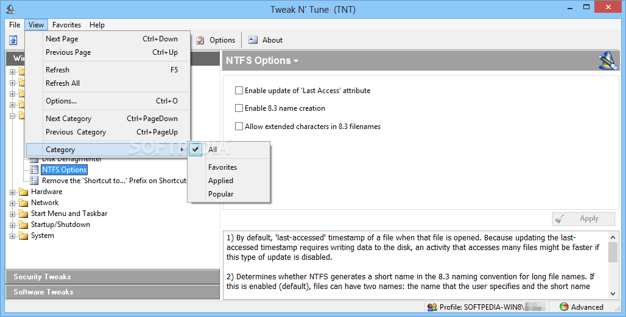Click the Startup/Shutdown folder icon
This screenshot has width=626, height=317.
click(x=24, y=225)
